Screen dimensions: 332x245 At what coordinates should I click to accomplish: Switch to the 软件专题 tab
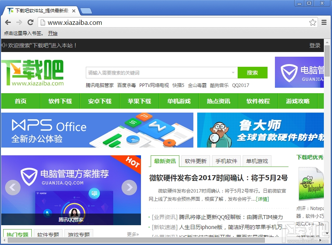click(x=48, y=234)
